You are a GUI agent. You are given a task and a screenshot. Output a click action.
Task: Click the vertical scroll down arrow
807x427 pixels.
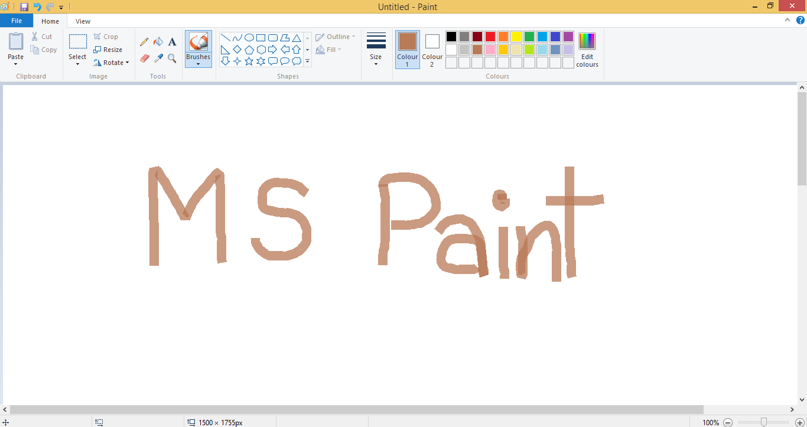point(802,400)
